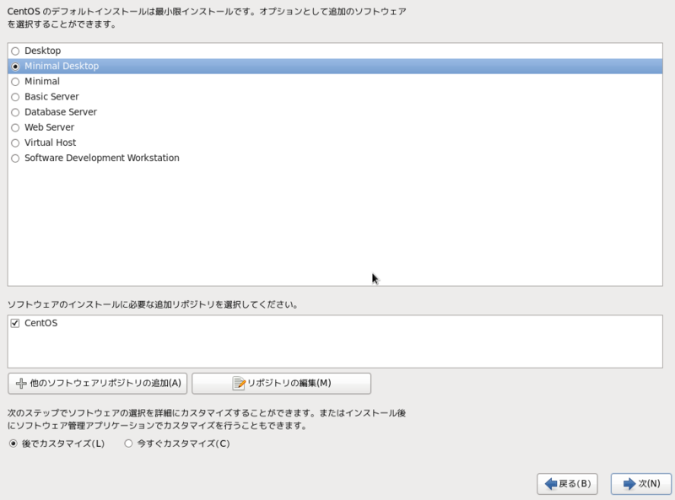Click the 'Web Server' list label

click(49, 127)
